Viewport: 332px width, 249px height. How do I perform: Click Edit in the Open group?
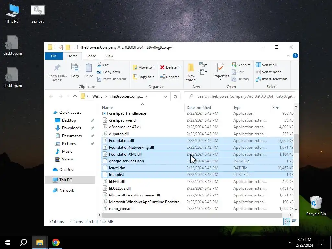click(238, 72)
